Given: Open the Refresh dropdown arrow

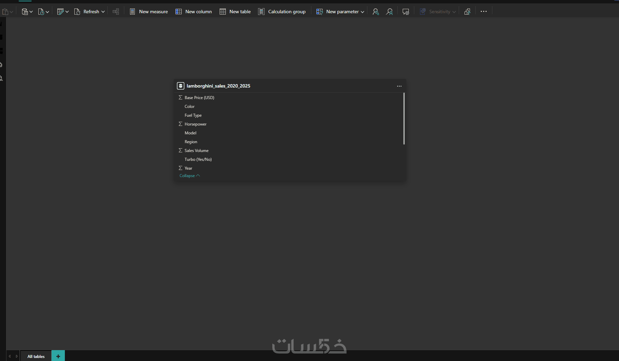Looking at the screenshot, I should tap(103, 12).
